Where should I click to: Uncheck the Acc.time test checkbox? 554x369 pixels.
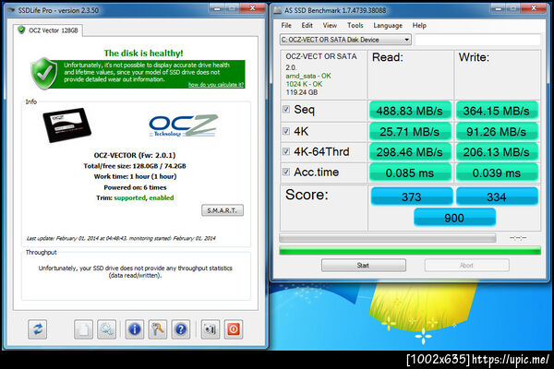tap(286, 172)
